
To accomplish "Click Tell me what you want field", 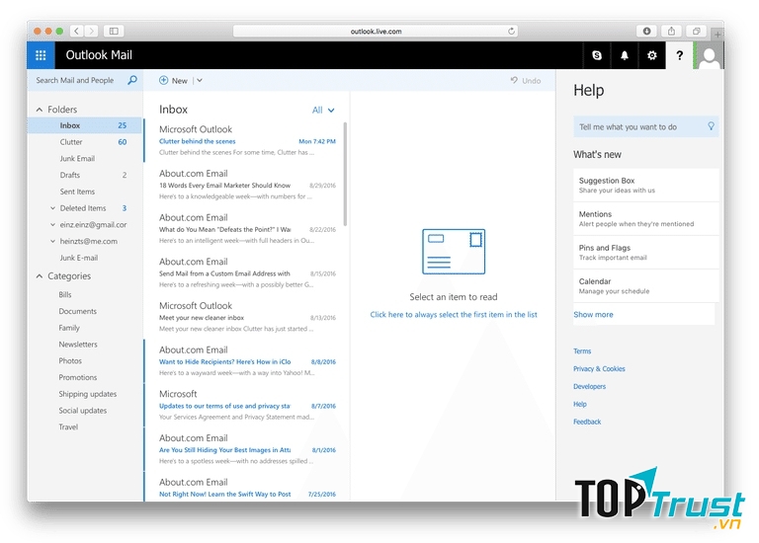I will [645, 126].
